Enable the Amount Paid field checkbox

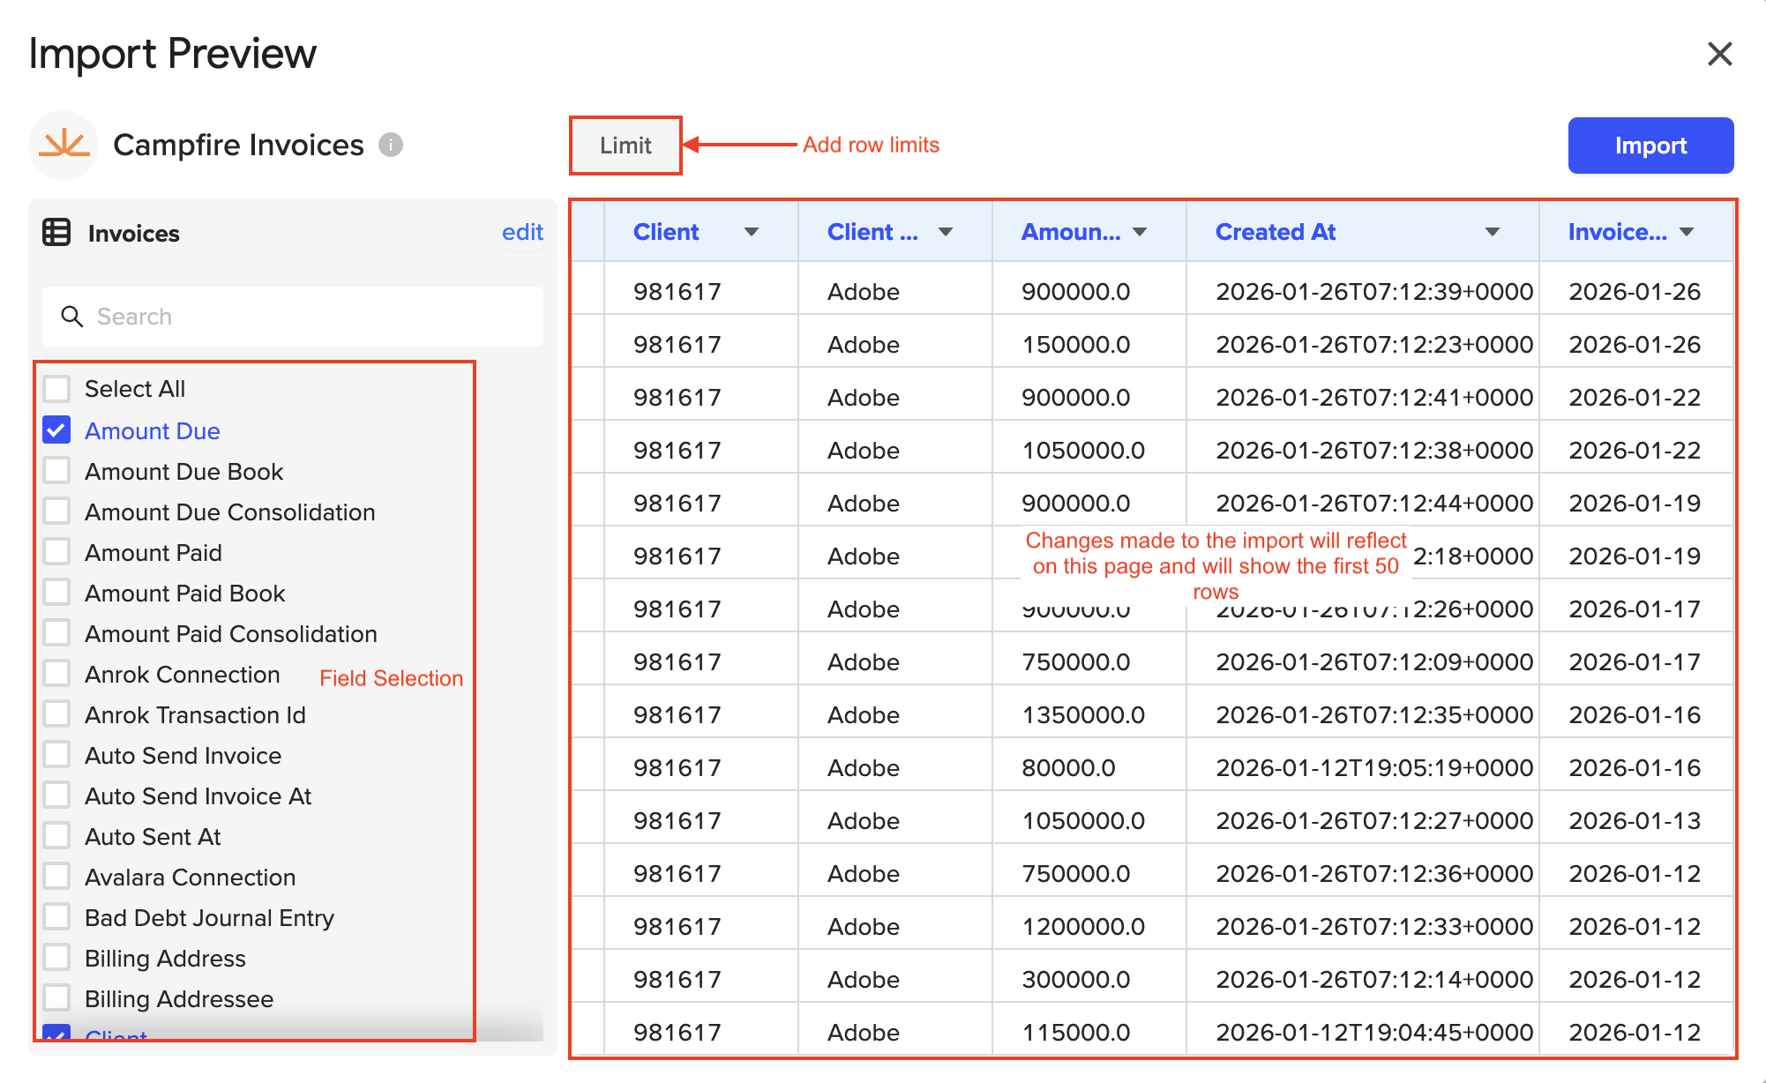pyautogui.click(x=57, y=552)
